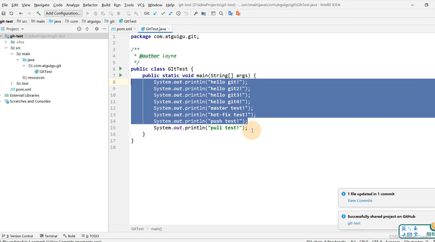Viewport: 435px width, 242px height.
Task: Click the Git Commit green checkmark
Action: pos(163,13)
